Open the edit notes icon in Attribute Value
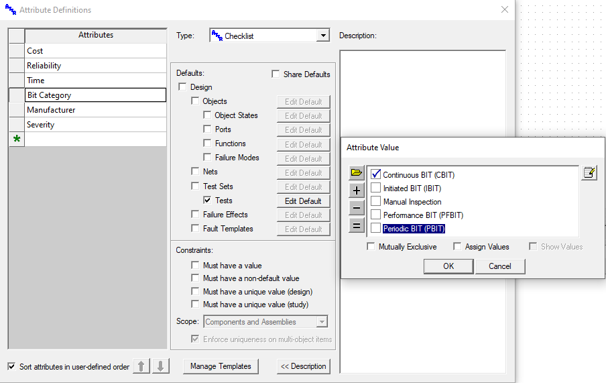 pos(589,172)
